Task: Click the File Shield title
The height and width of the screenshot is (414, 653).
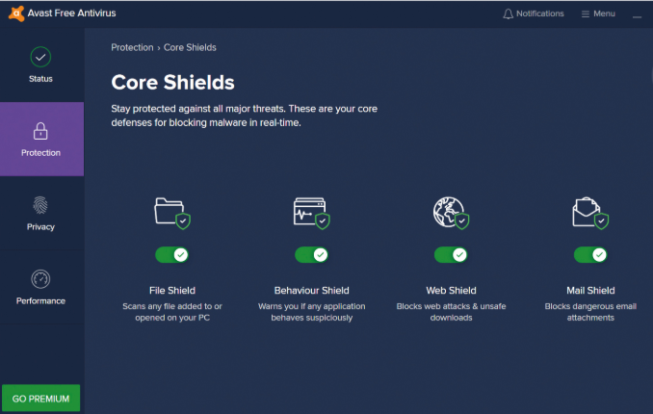Action: click(x=172, y=291)
